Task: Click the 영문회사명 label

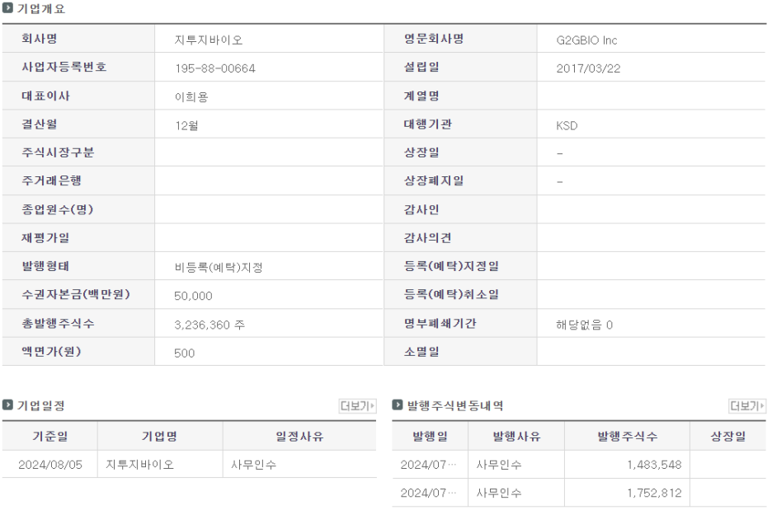Action: coord(434,39)
